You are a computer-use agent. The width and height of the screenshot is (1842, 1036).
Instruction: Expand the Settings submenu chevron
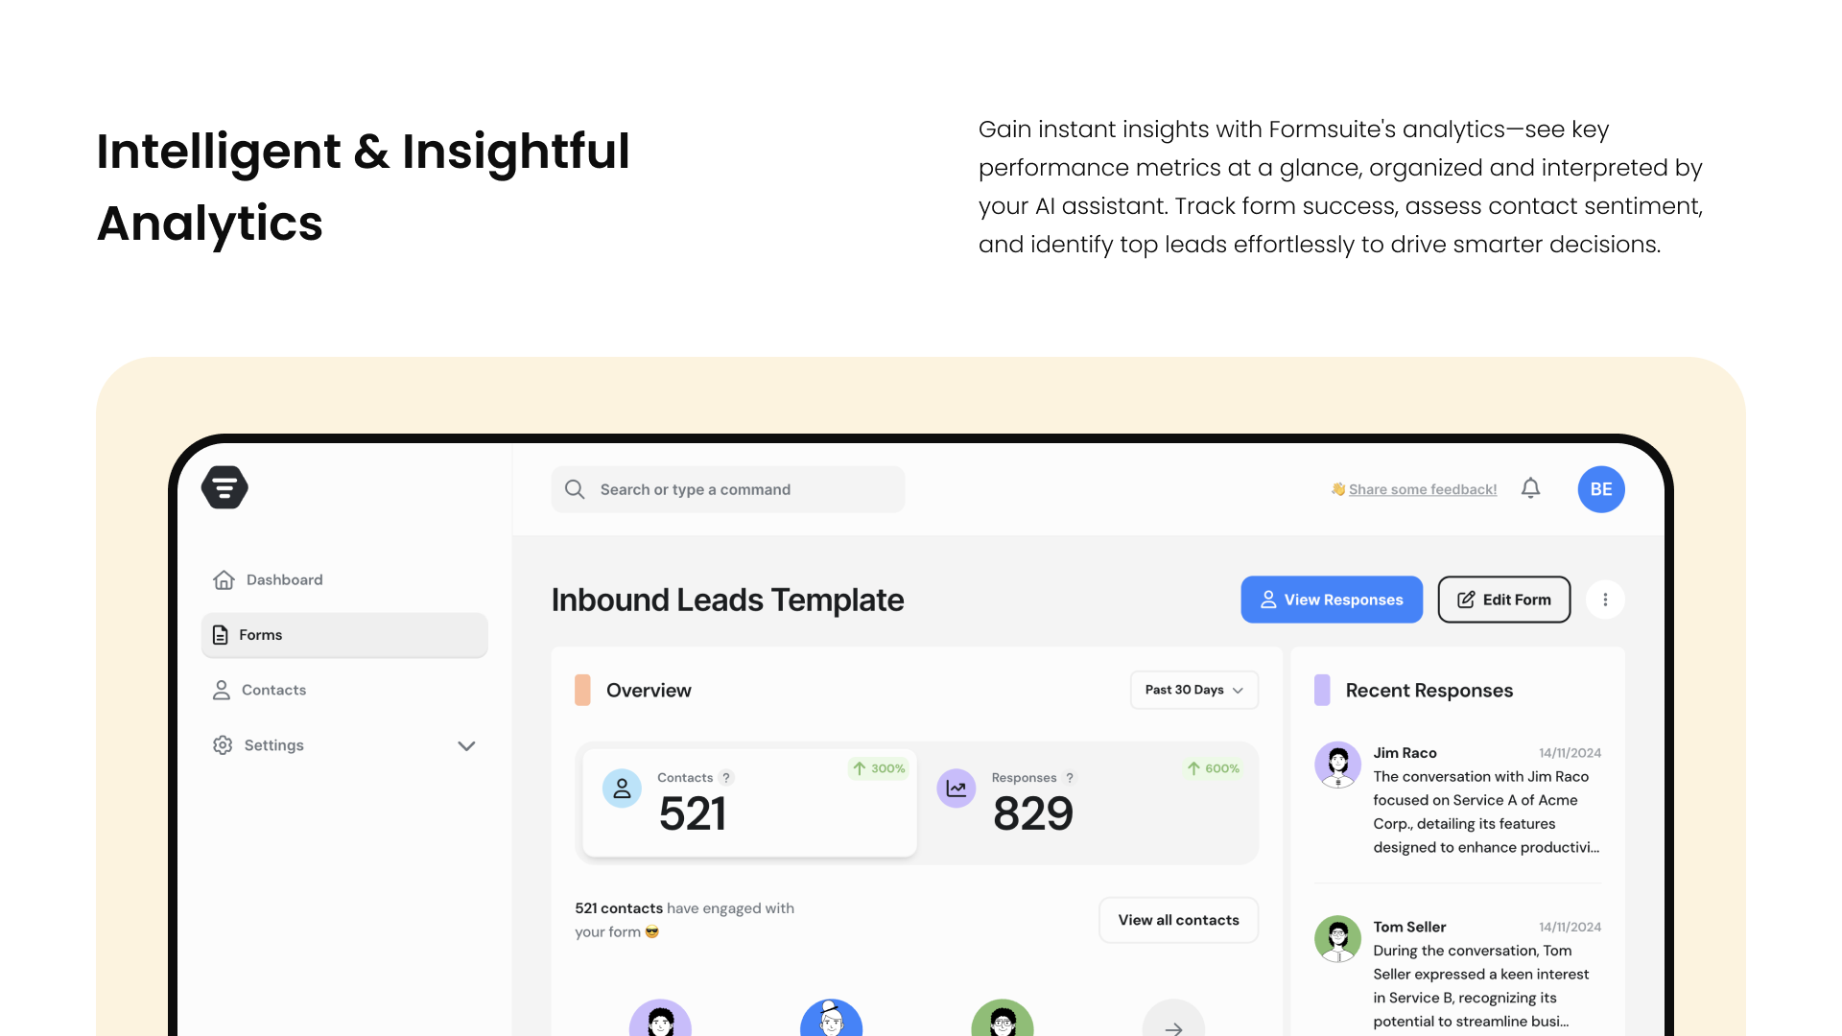pos(467,745)
